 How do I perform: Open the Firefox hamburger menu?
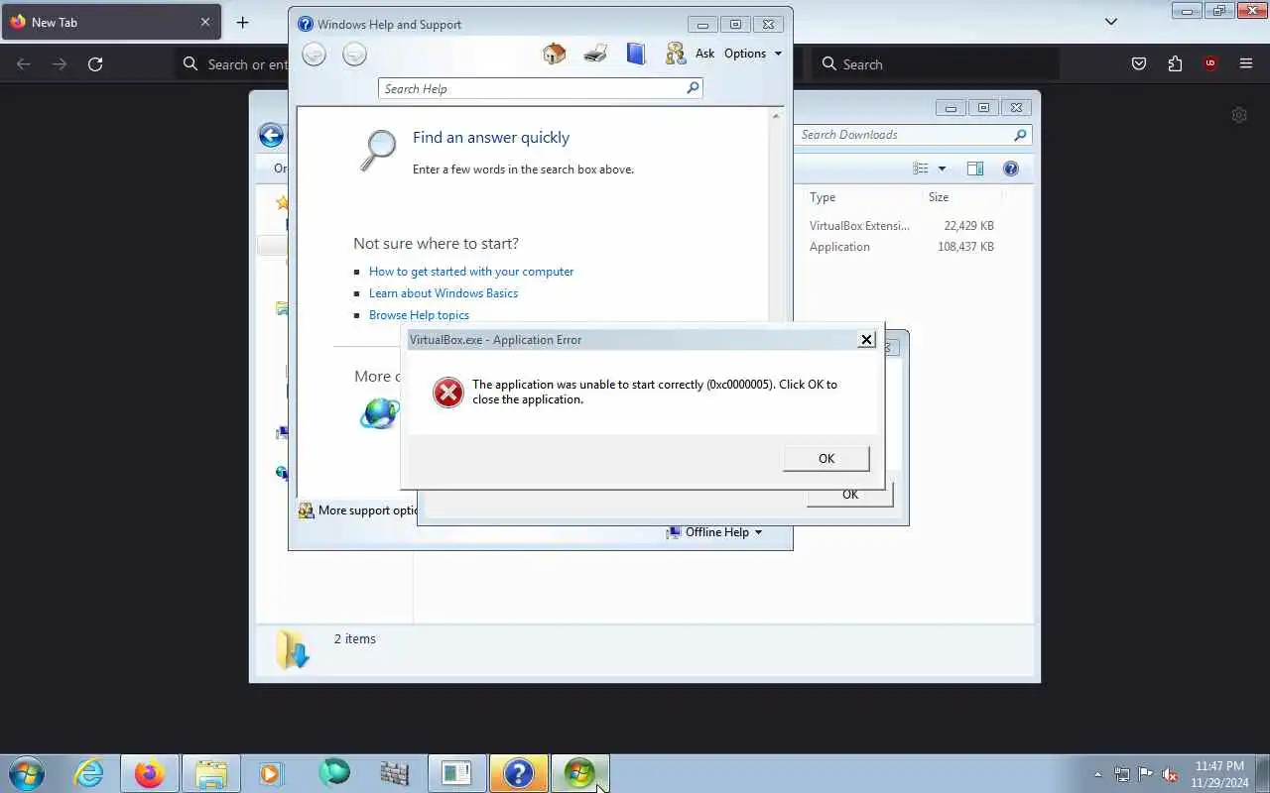pos(1246,64)
